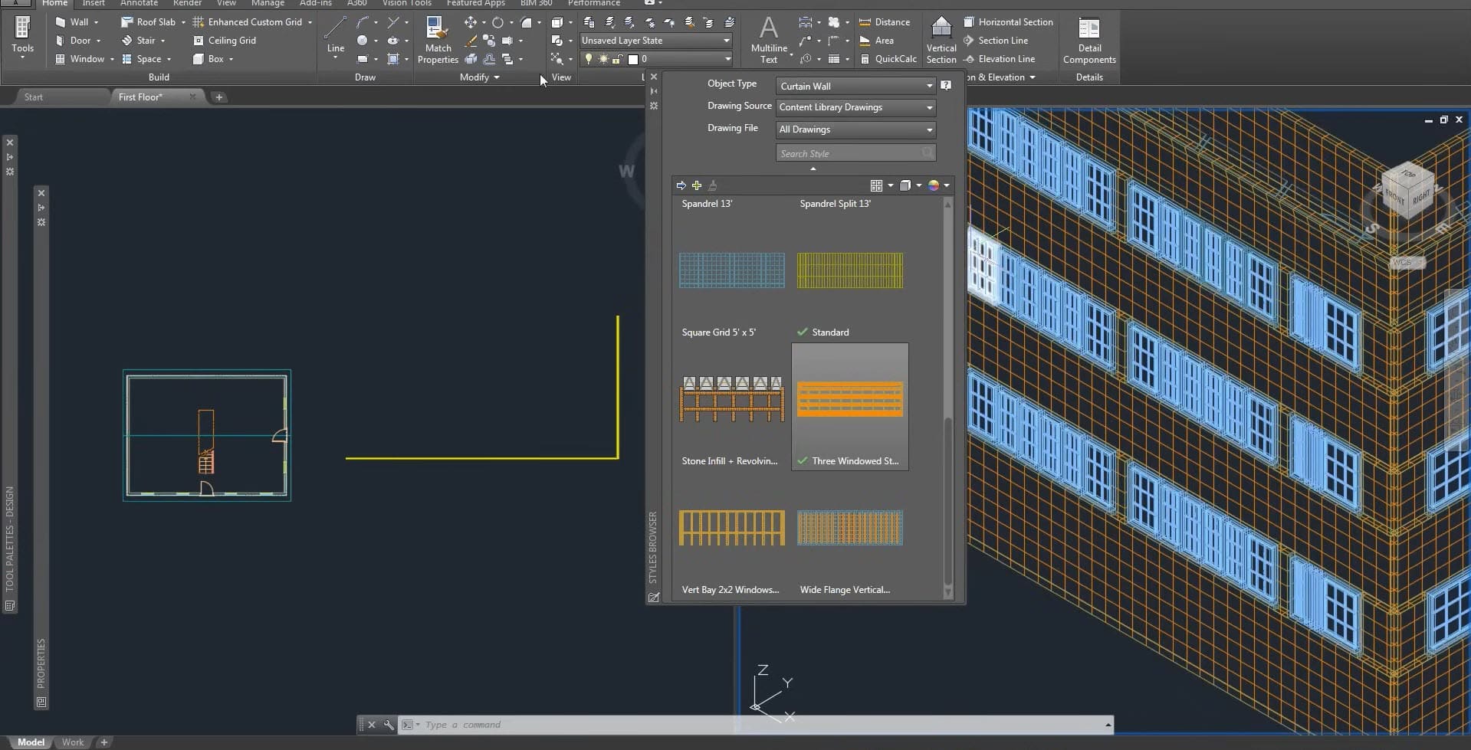The image size is (1471, 750).
Task: Click the Stair tool icon
Action: (127, 41)
